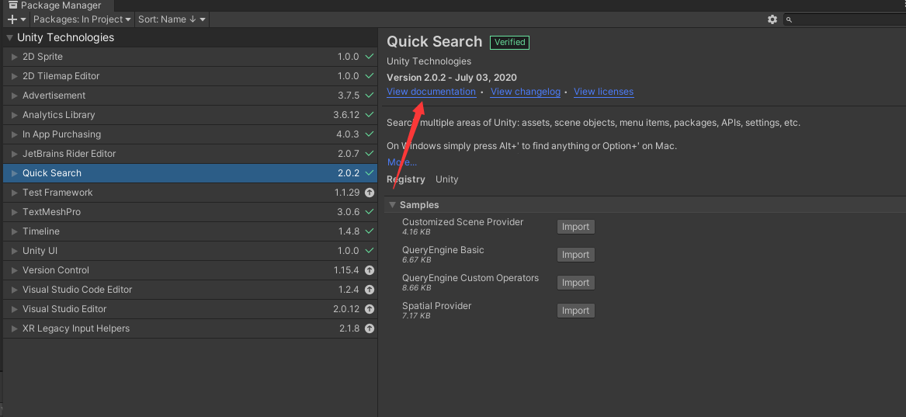Screen dimensions: 906x417
Task: Click installed checkmark for Timeline
Action: point(370,231)
